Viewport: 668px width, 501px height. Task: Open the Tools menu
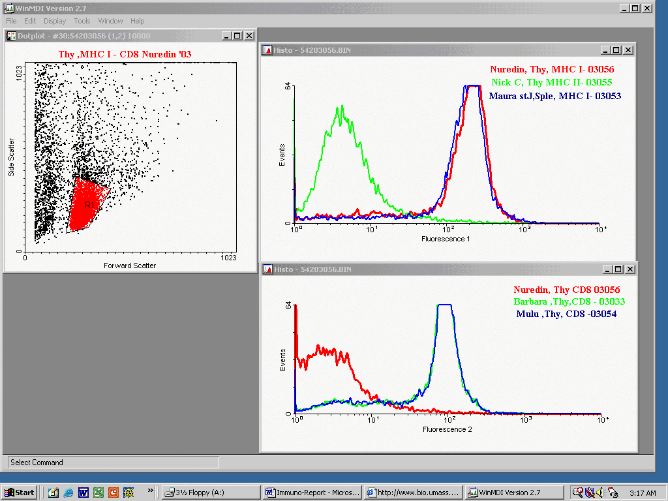82,21
